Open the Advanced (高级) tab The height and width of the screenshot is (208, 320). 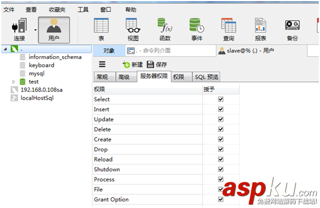(x=126, y=77)
